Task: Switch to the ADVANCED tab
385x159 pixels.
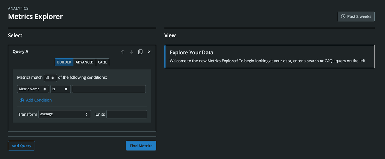Action: pyautogui.click(x=85, y=62)
